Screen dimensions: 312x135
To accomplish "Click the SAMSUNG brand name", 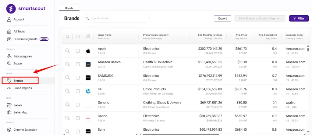I will (105, 75).
